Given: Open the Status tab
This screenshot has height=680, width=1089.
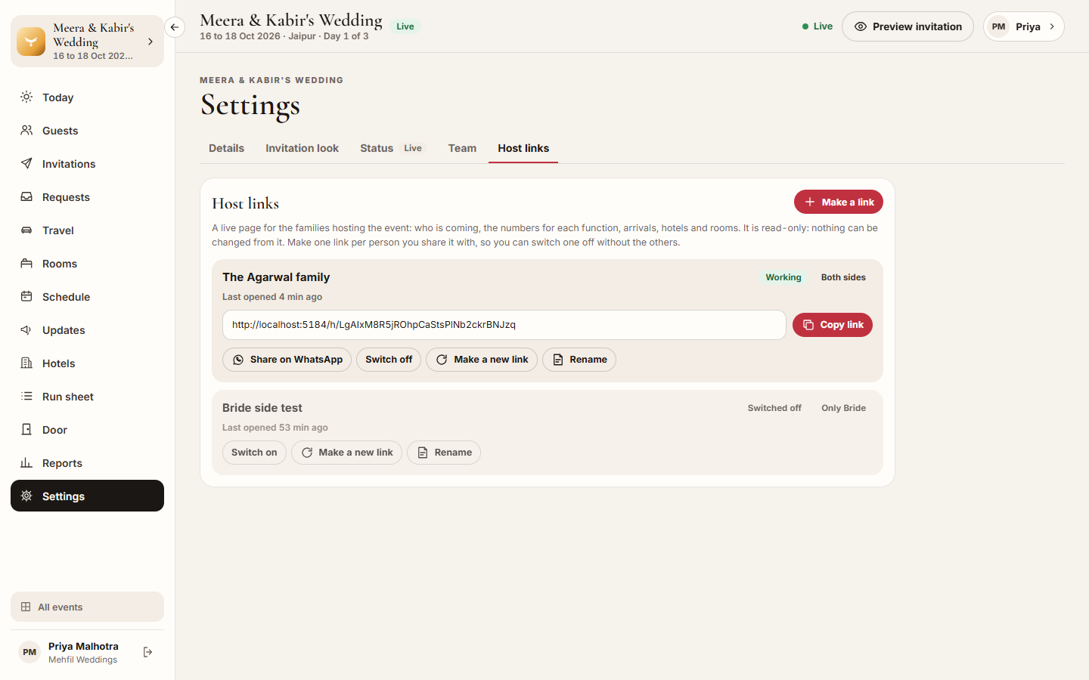Looking at the screenshot, I should 392,148.
